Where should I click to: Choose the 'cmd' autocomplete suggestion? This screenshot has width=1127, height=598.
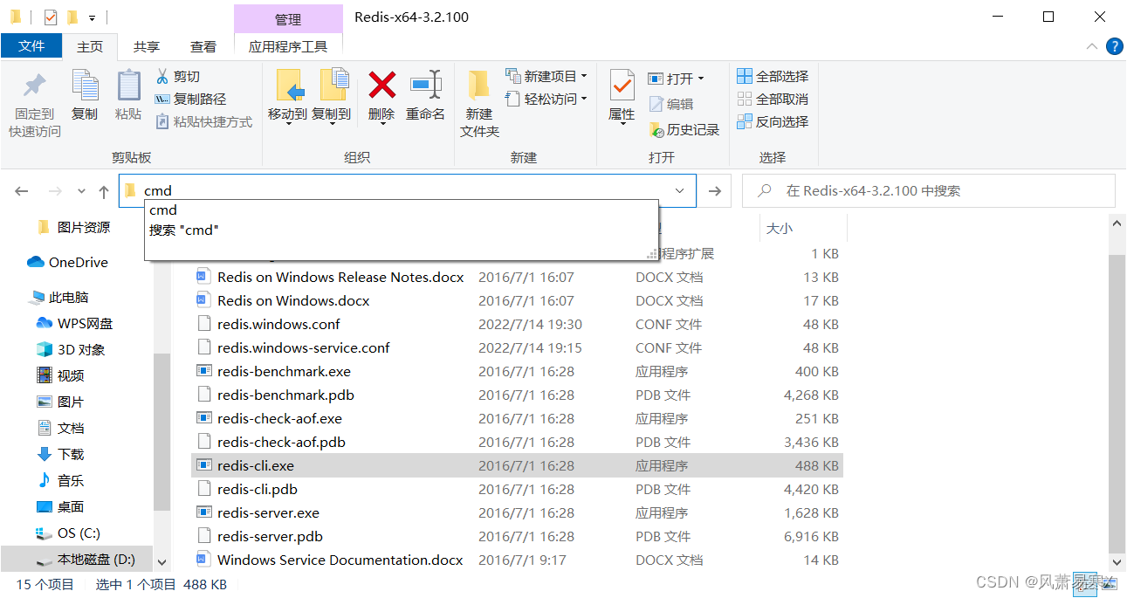pos(163,210)
